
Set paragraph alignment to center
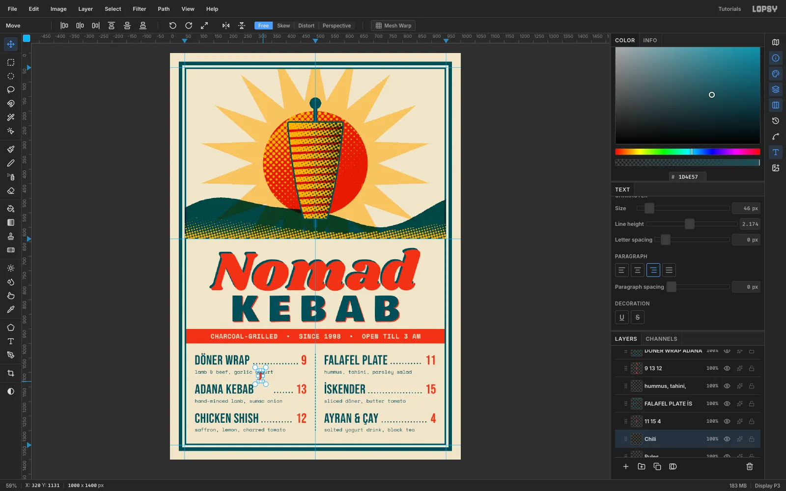tap(638, 270)
